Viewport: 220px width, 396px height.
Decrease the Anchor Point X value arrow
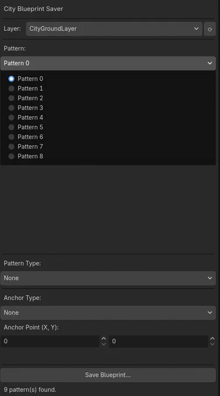pos(104,344)
